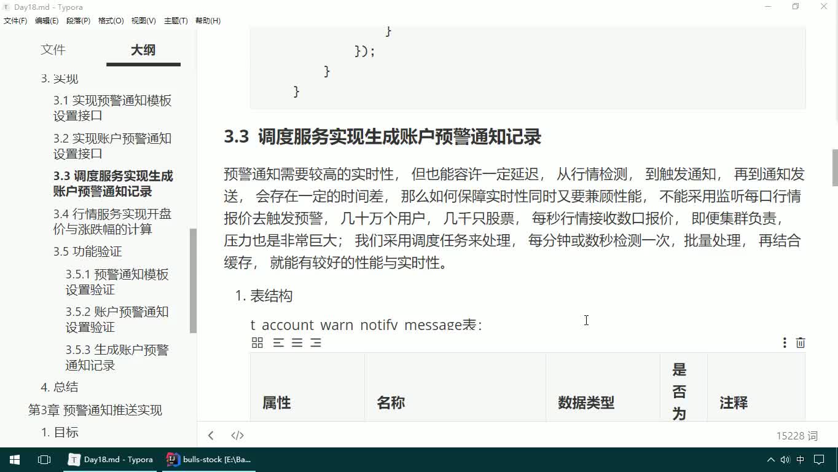Open 段落(P) menu
This screenshot has width=838, height=472.
(78, 20)
